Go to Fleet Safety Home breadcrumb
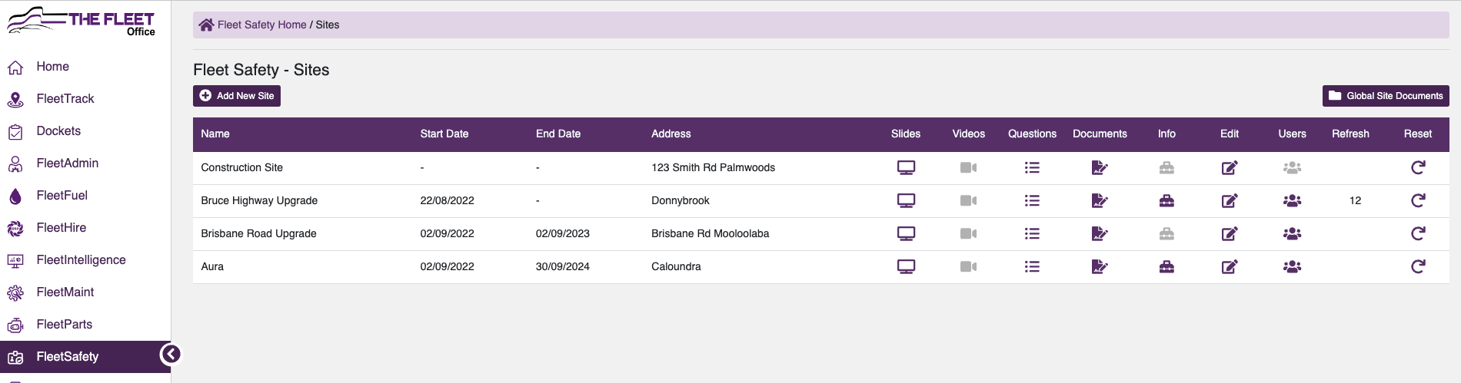1461x383 pixels. [261, 25]
